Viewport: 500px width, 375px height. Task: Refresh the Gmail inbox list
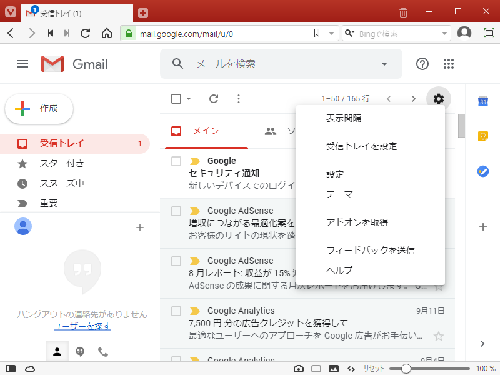[214, 99]
